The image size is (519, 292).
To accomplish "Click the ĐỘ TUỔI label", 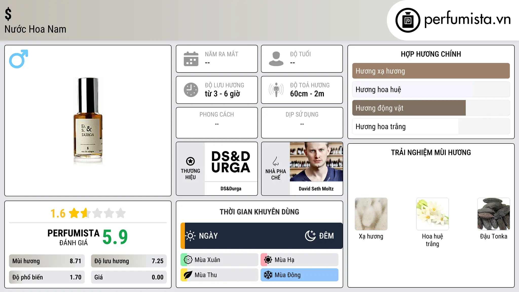I will (x=300, y=54).
